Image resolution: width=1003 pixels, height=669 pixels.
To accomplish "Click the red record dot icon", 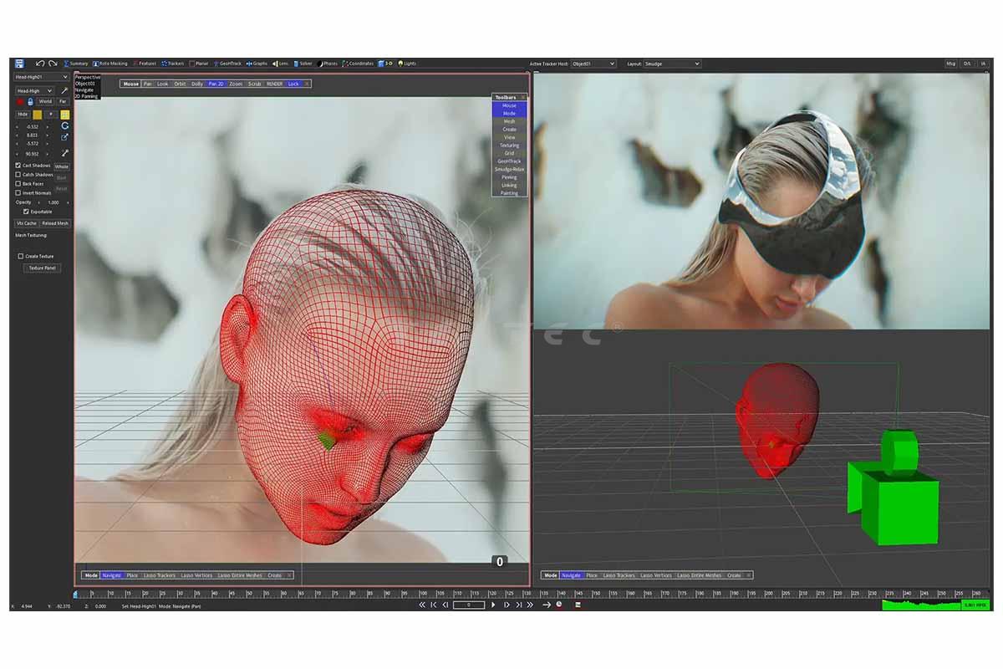I will point(20,101).
